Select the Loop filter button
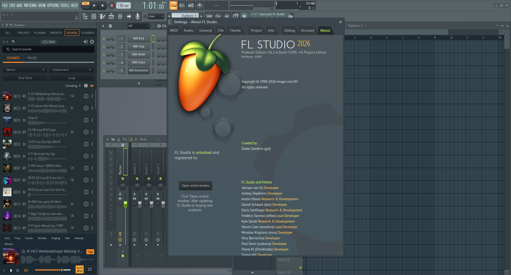Image resolution: width=511 pixels, height=275 pixels. tap(72, 78)
